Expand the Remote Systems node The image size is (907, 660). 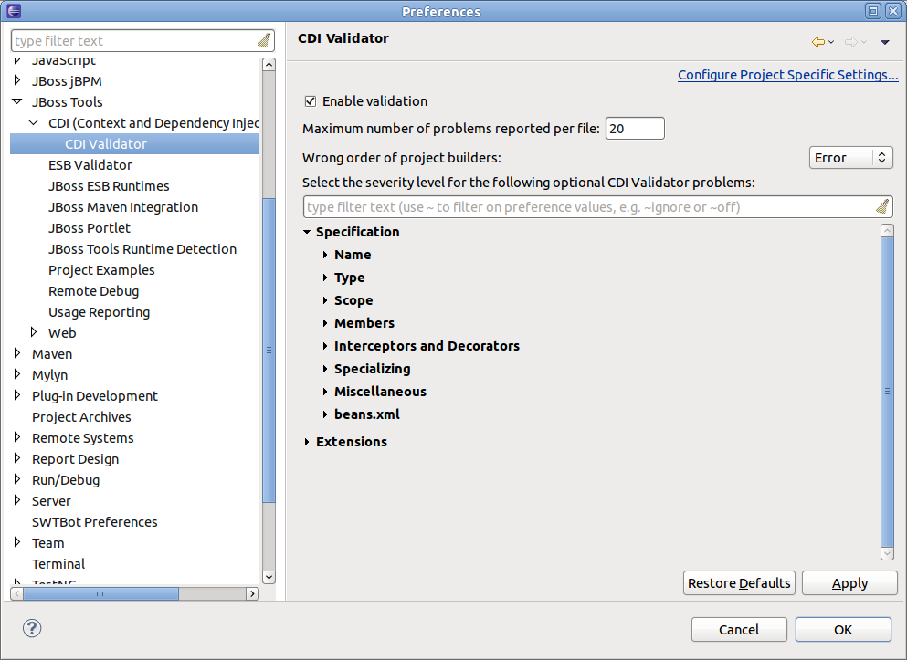tap(17, 437)
